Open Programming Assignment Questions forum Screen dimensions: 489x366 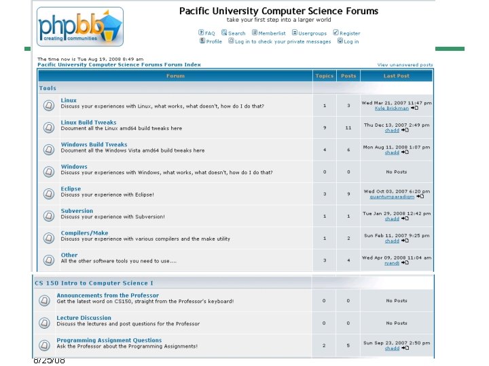[x=109, y=340]
